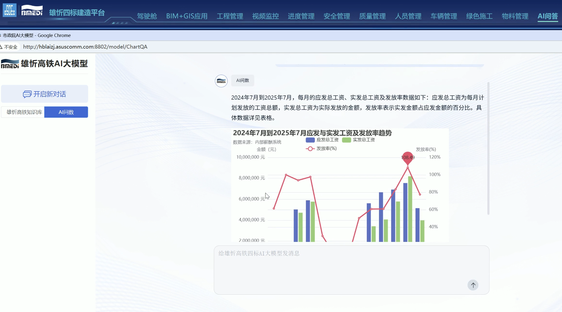Image resolution: width=562 pixels, height=312 pixels.
Task: Open the BIM+GIS应用 menu
Action: pos(187,16)
